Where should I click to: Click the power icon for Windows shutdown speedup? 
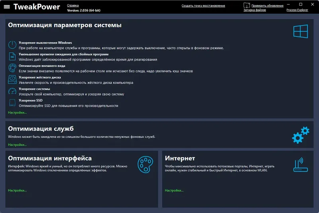tap(12, 45)
